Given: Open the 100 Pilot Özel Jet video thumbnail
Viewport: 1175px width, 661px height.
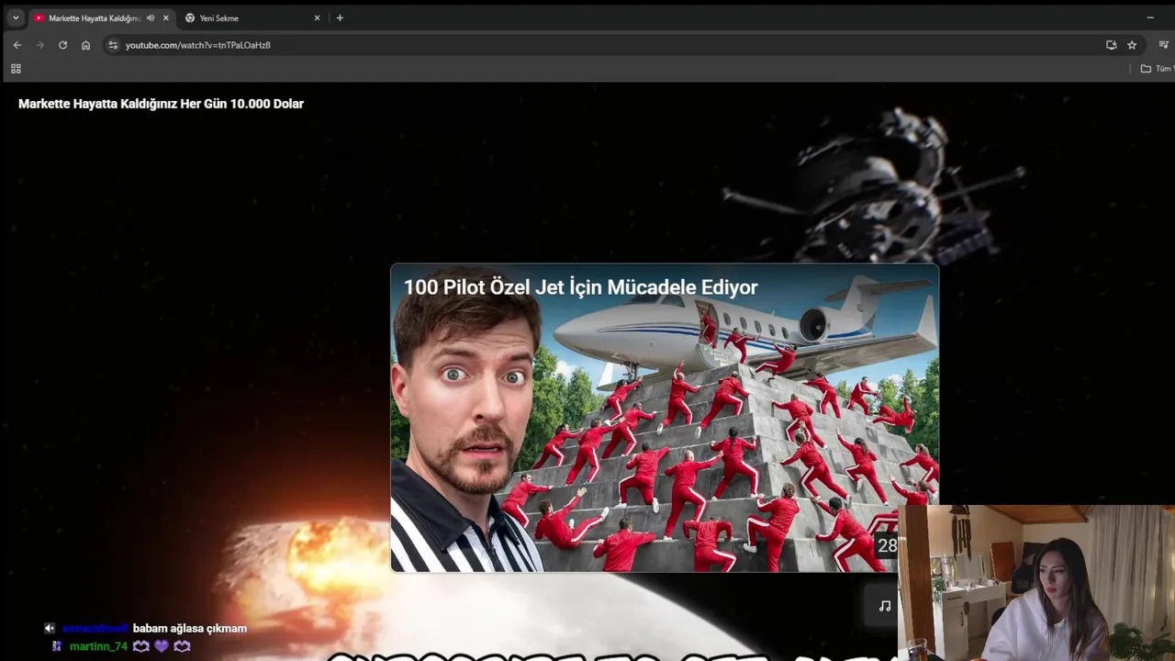Looking at the screenshot, I should (665, 418).
